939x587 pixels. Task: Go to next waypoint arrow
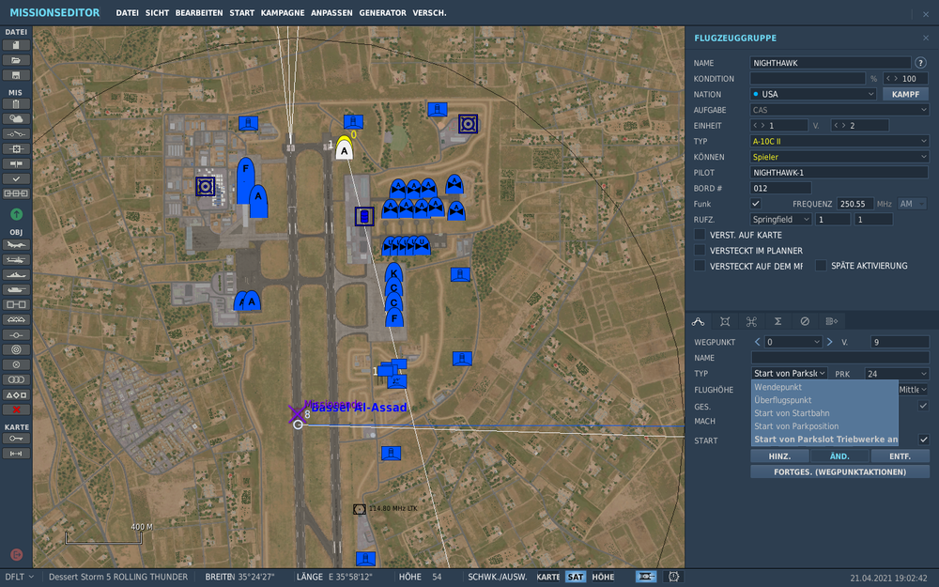829,342
